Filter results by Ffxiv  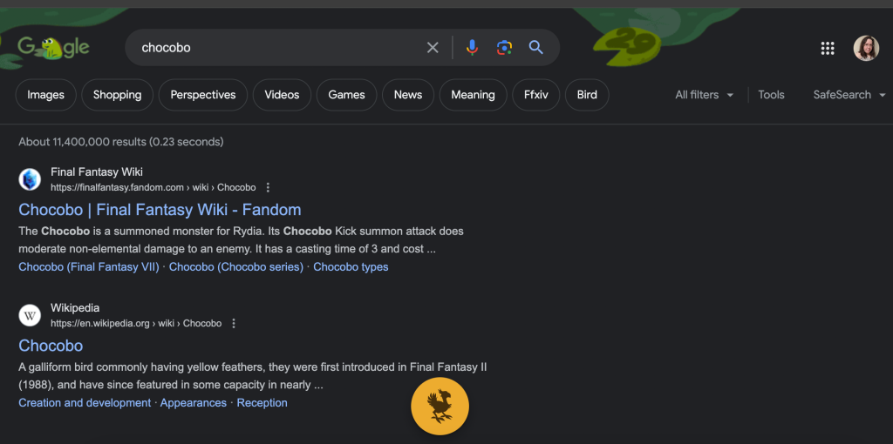click(535, 95)
